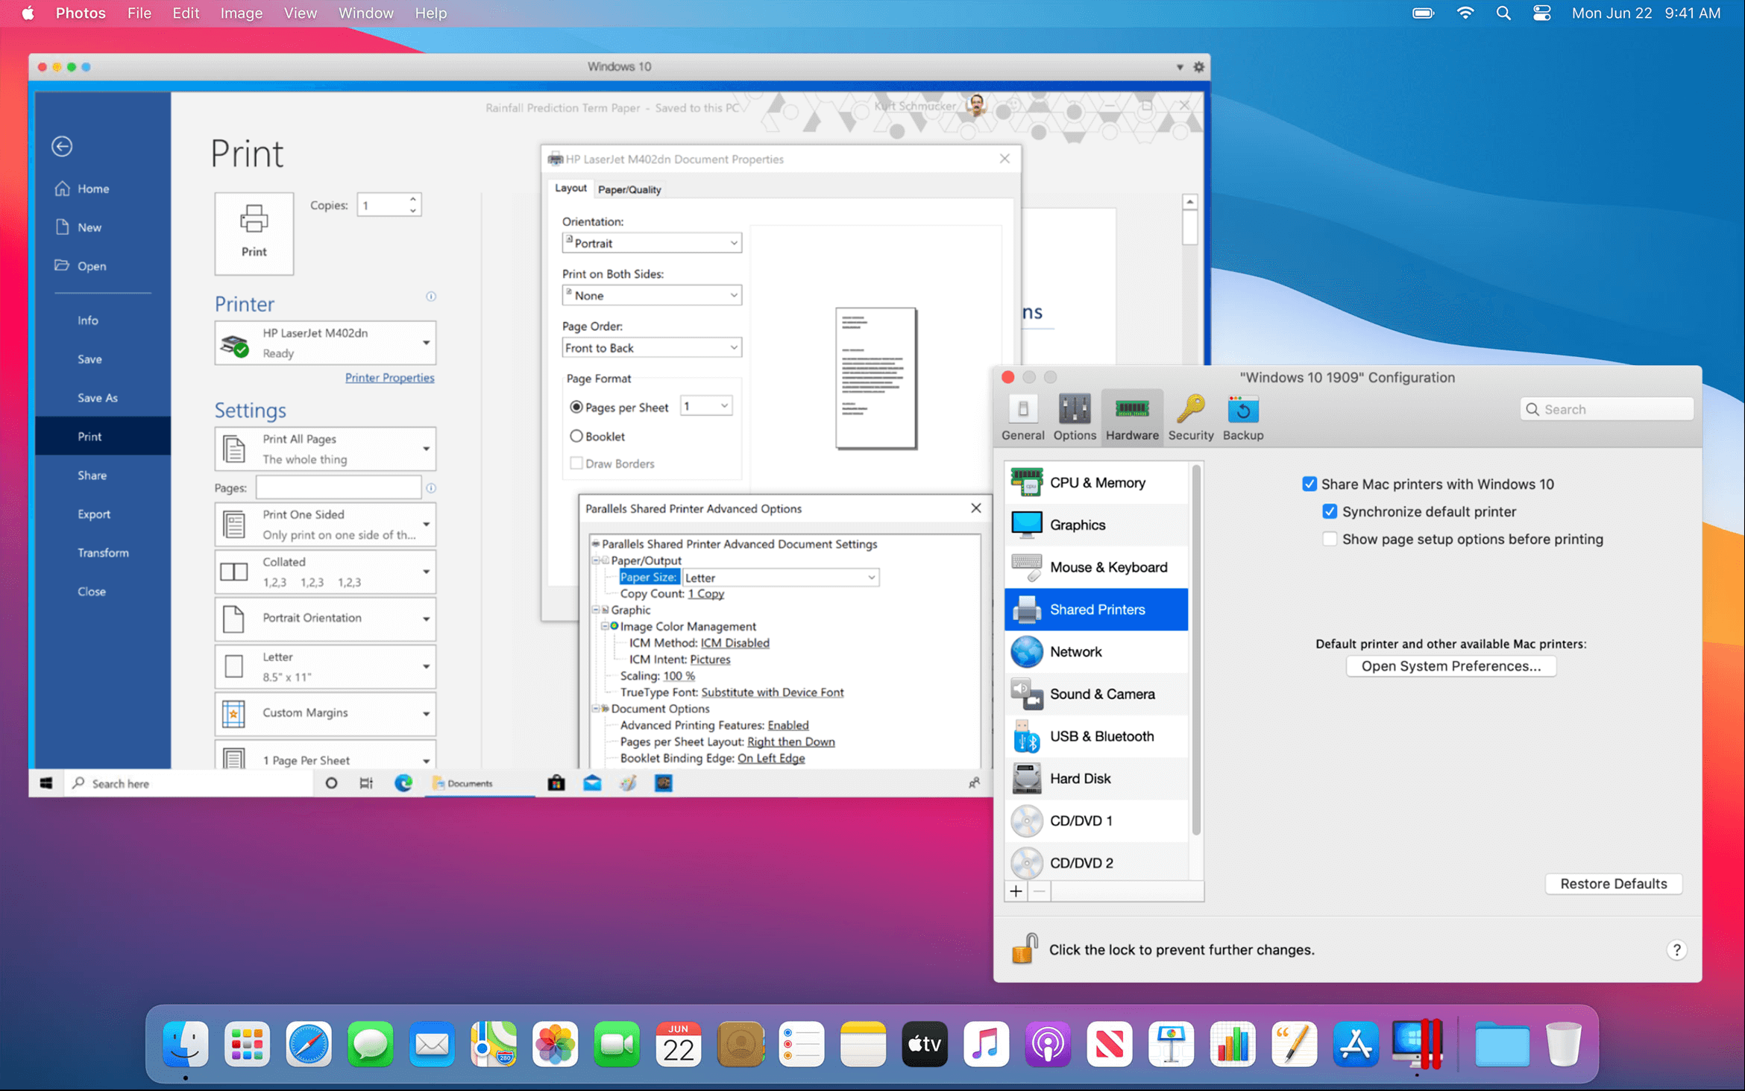1745x1091 pixels.
Task: Click the Search field in the configuration window
Action: (1606, 408)
